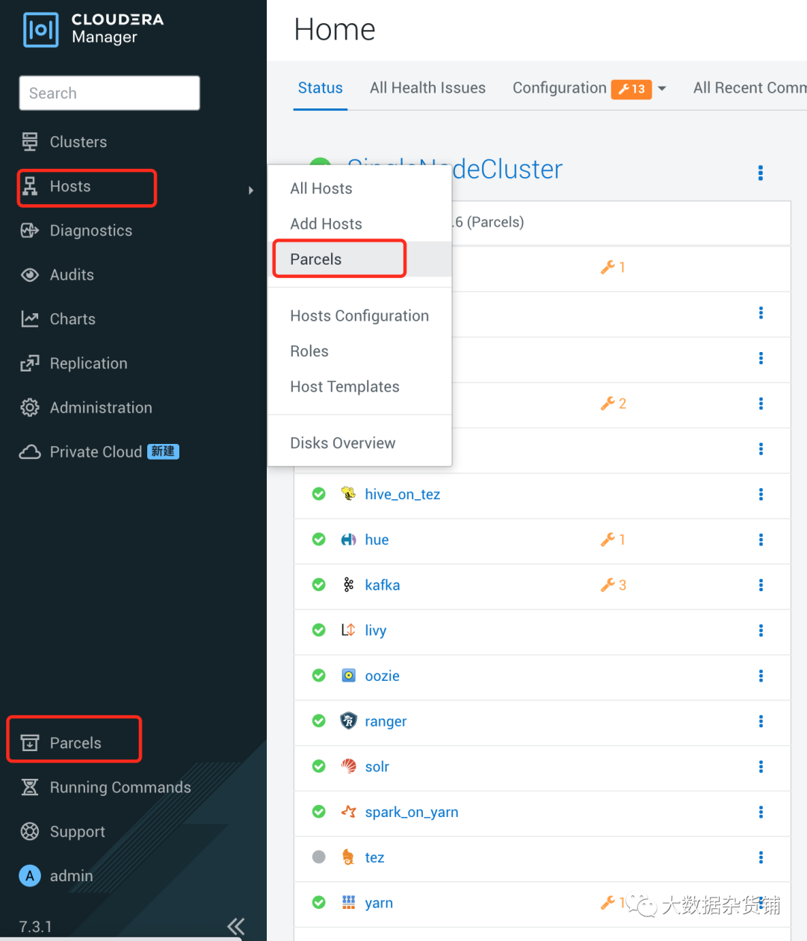Click the Cloudera Manager logo icon
Screen dimensions: 807x941
[41, 30]
